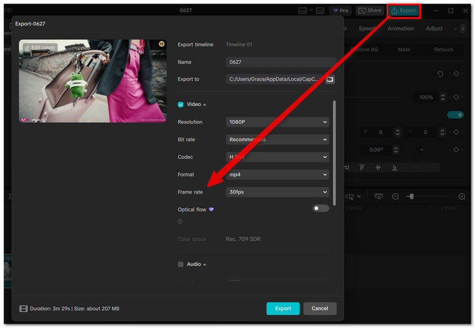Click the align right icon

pyautogui.click(x=347, y=167)
